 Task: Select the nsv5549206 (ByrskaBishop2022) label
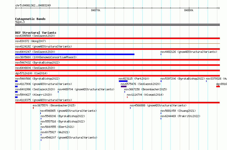(63, 116)
